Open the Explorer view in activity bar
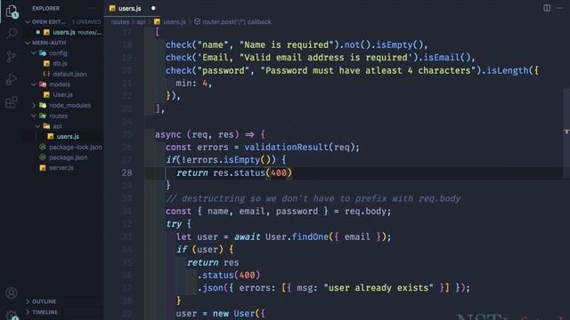 click(12, 12)
